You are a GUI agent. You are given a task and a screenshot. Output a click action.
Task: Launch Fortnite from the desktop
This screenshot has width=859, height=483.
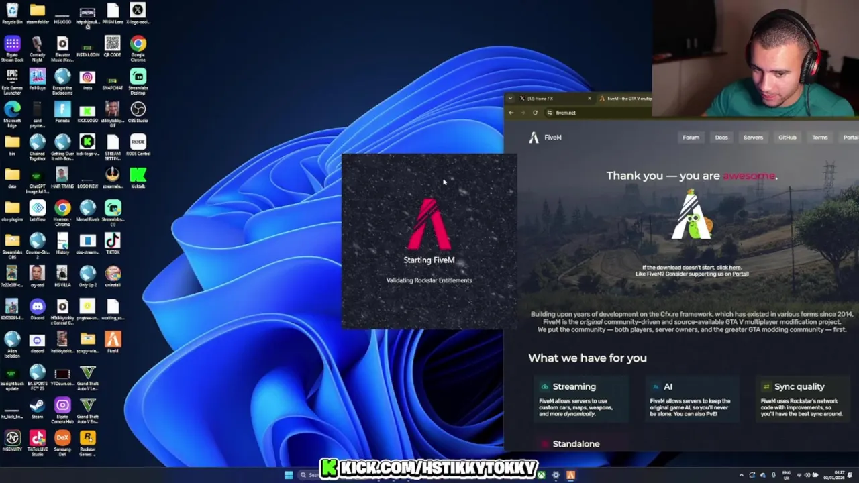62,113
